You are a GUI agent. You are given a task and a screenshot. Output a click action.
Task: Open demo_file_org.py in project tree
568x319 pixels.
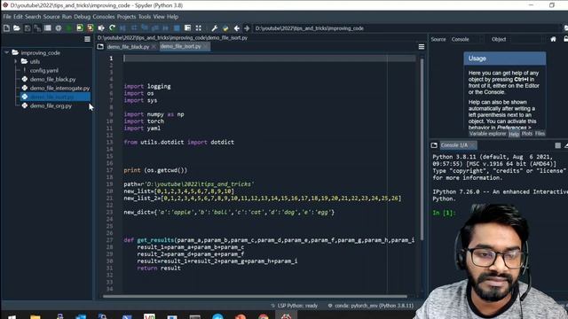[51, 106]
